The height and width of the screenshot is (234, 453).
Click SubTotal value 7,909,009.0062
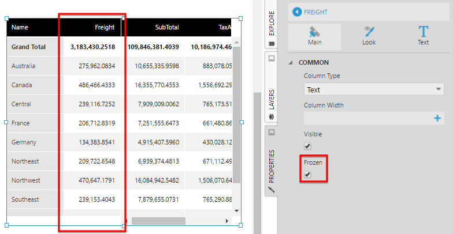pyautogui.click(x=158, y=104)
